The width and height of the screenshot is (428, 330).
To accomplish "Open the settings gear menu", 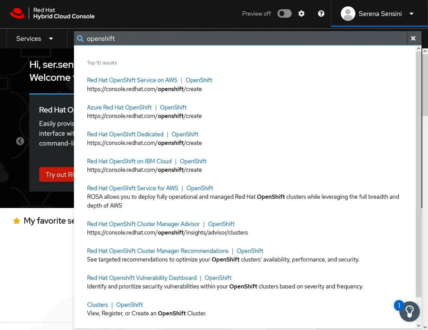I will tap(301, 14).
